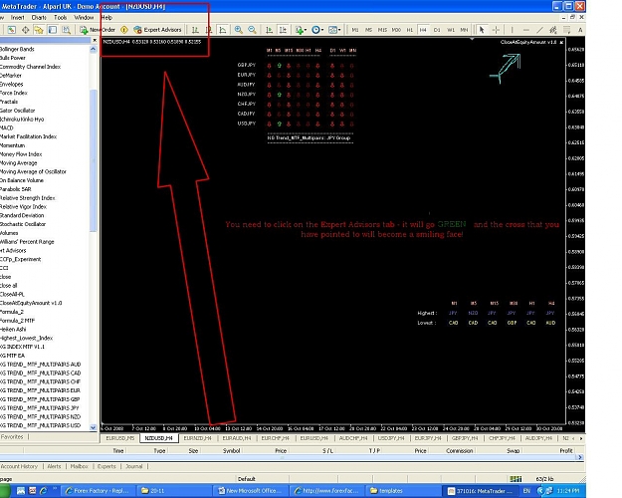Viewport: 622px width, 498px height.
Task: Toggle the chart shift icon
Action: (x=283, y=30)
